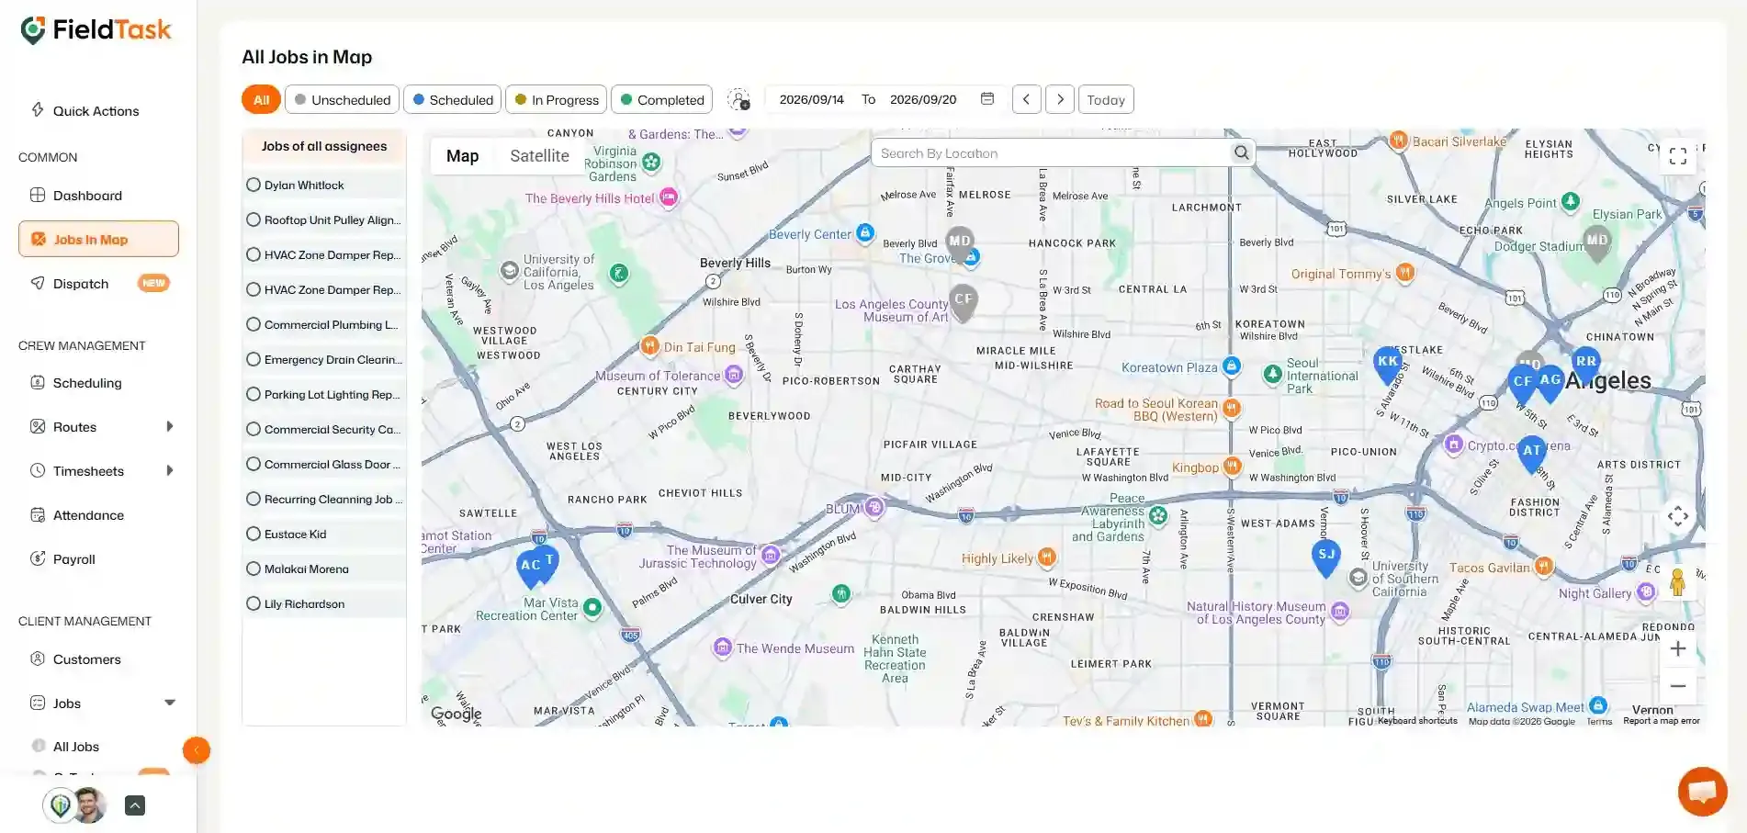Open the chat support bubble

(x=1702, y=791)
